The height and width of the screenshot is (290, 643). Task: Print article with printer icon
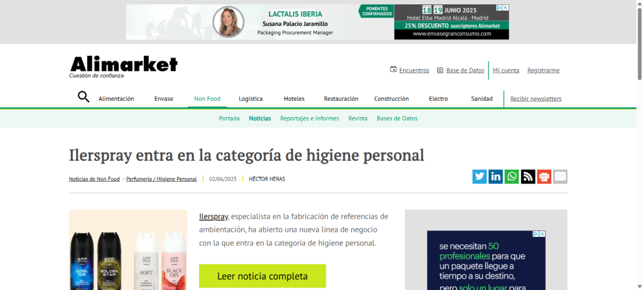[x=544, y=177]
